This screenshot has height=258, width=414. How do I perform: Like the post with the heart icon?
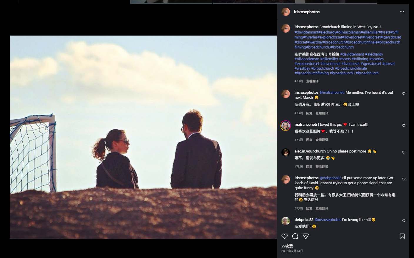click(x=284, y=236)
